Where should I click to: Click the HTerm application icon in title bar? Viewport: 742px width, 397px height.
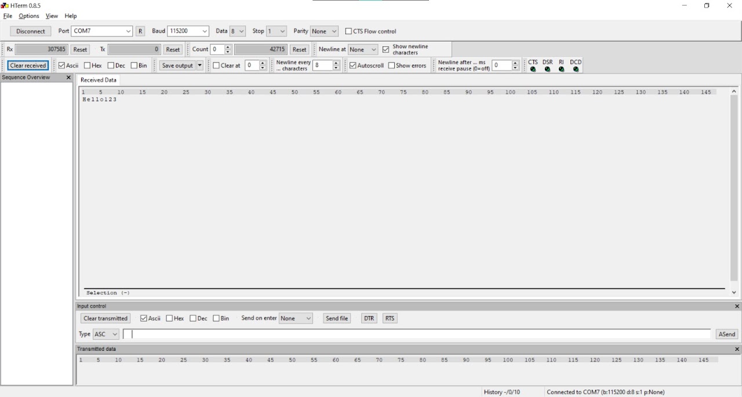pyautogui.click(x=5, y=5)
